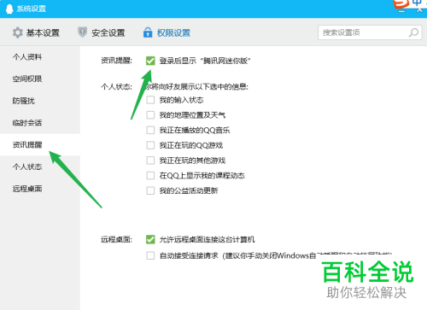Enable 我的输入状态 checkbox
This screenshot has height=310, width=427.
click(x=150, y=100)
